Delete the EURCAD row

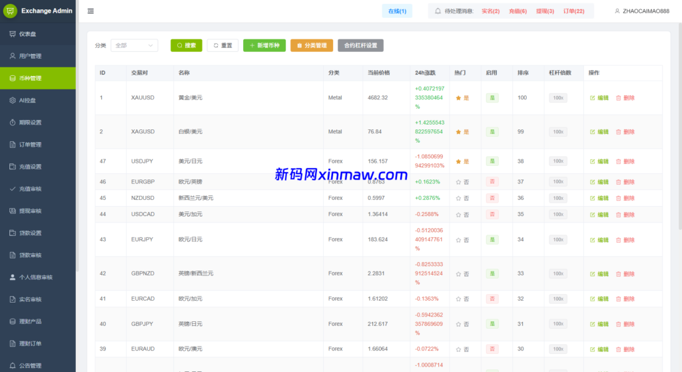click(x=625, y=299)
